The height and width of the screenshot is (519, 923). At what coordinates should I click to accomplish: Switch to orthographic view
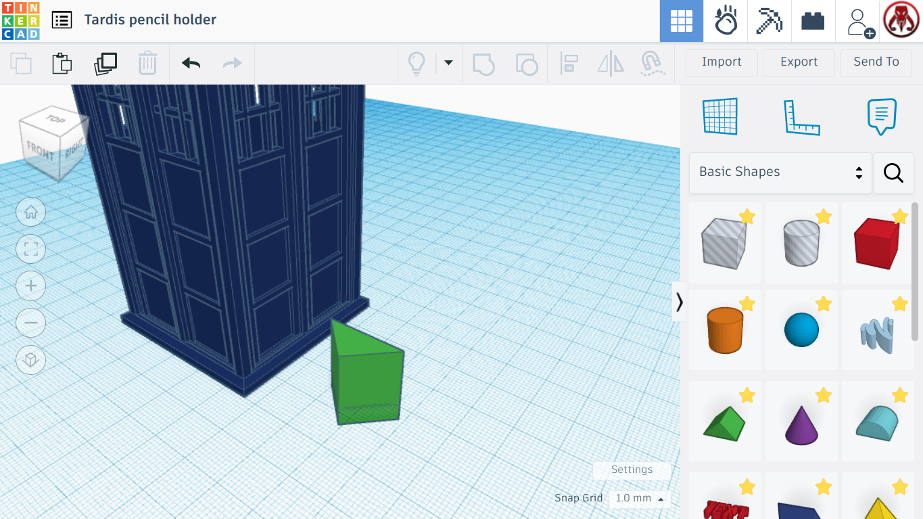tap(30, 360)
